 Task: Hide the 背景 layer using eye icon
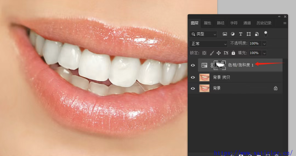point(193,88)
